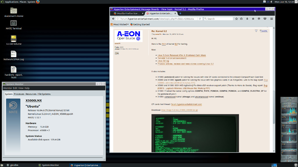Click the PM icon under xeno74's profile
Screen dimensions: 298x167
(x=117, y=53)
